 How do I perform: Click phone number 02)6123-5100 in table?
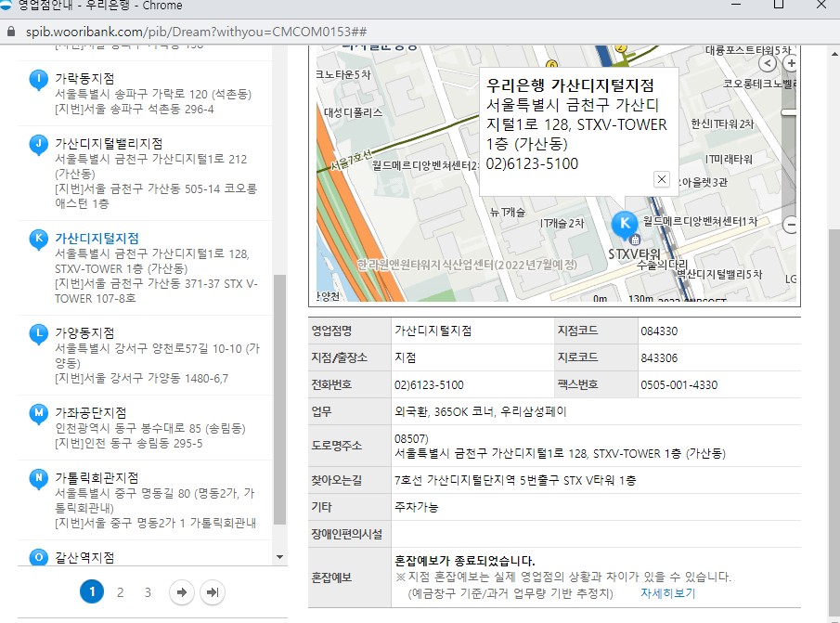(x=429, y=384)
